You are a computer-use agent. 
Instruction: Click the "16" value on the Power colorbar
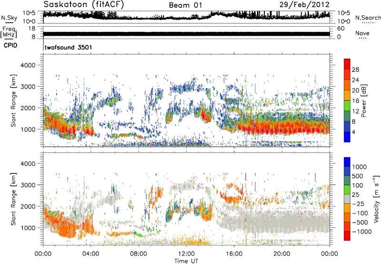click(355, 101)
